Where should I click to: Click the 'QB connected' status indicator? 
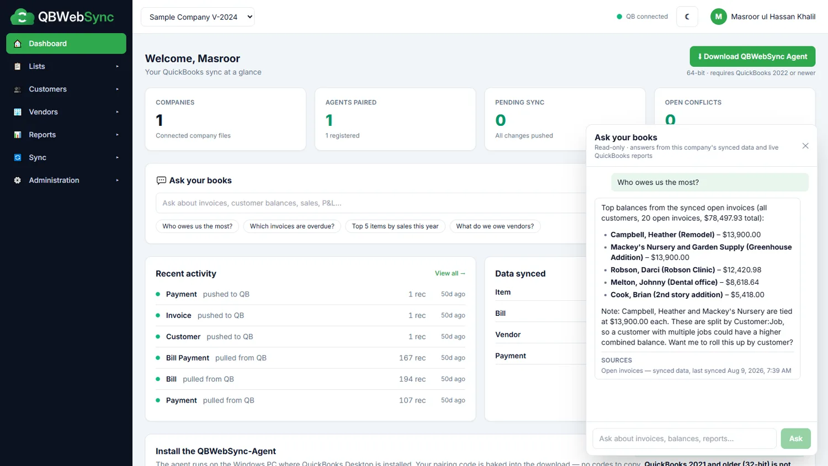coord(642,17)
